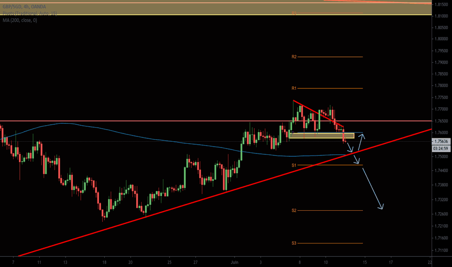This screenshot has height=267, width=452.
Task: Click 1.71600 on the price axis
Action: tap(441, 238)
